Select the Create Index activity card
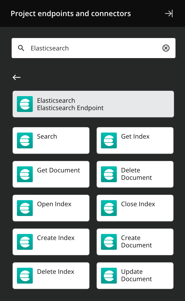Screen dimensions: 185x301 point(51,242)
